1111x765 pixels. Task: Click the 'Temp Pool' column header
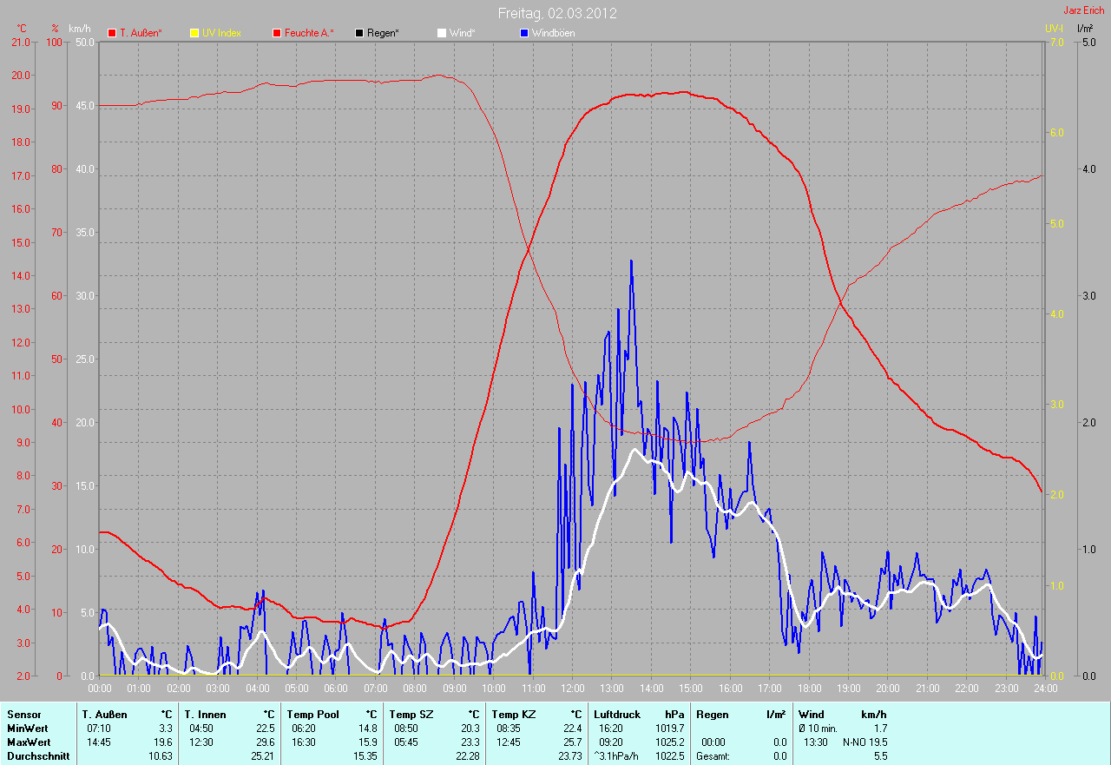tap(312, 715)
